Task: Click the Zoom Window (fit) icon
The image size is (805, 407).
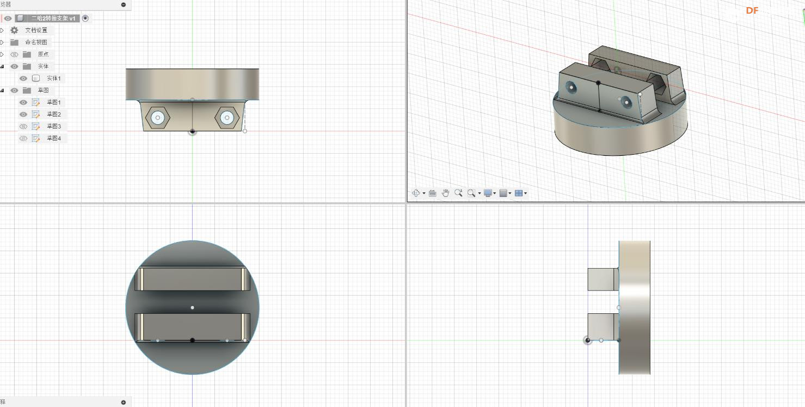Action: pyautogui.click(x=471, y=193)
